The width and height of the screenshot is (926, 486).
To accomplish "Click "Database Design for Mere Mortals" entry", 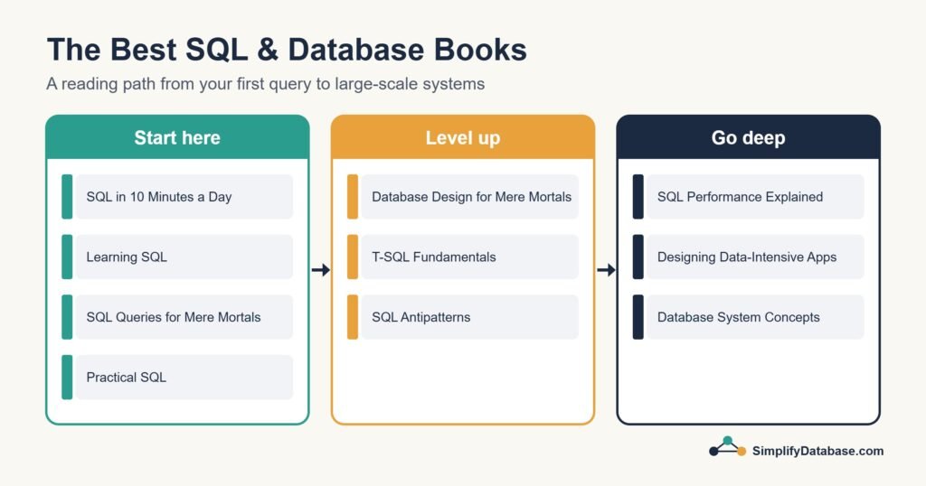I will pyautogui.click(x=463, y=197).
